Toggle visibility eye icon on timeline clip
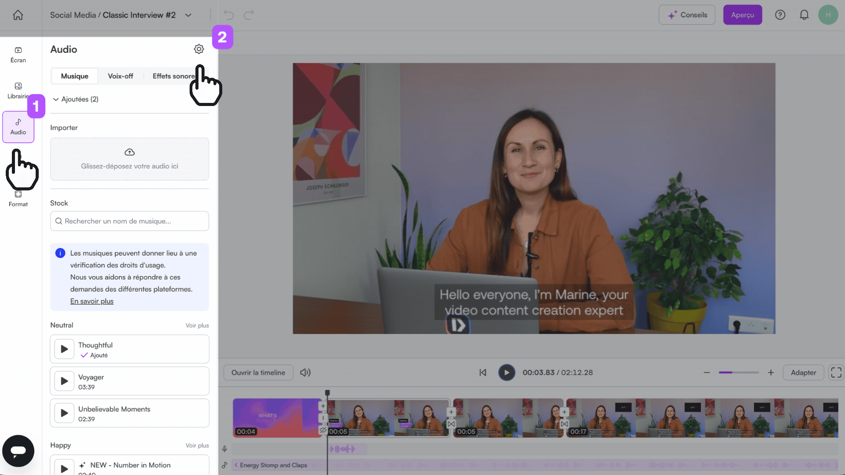 tap(323, 430)
